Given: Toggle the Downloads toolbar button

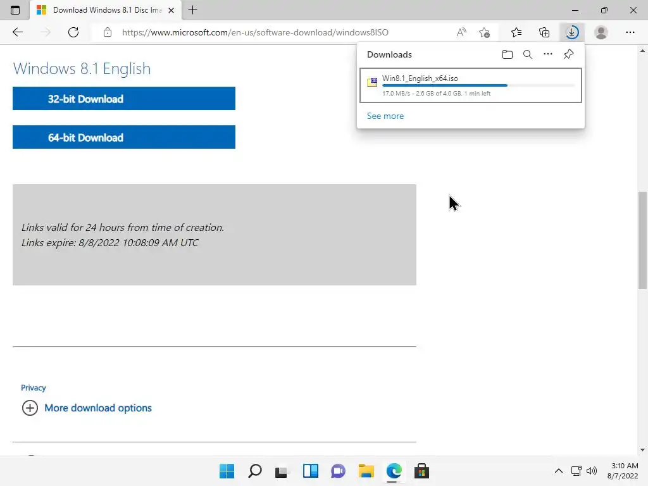Looking at the screenshot, I should [572, 32].
